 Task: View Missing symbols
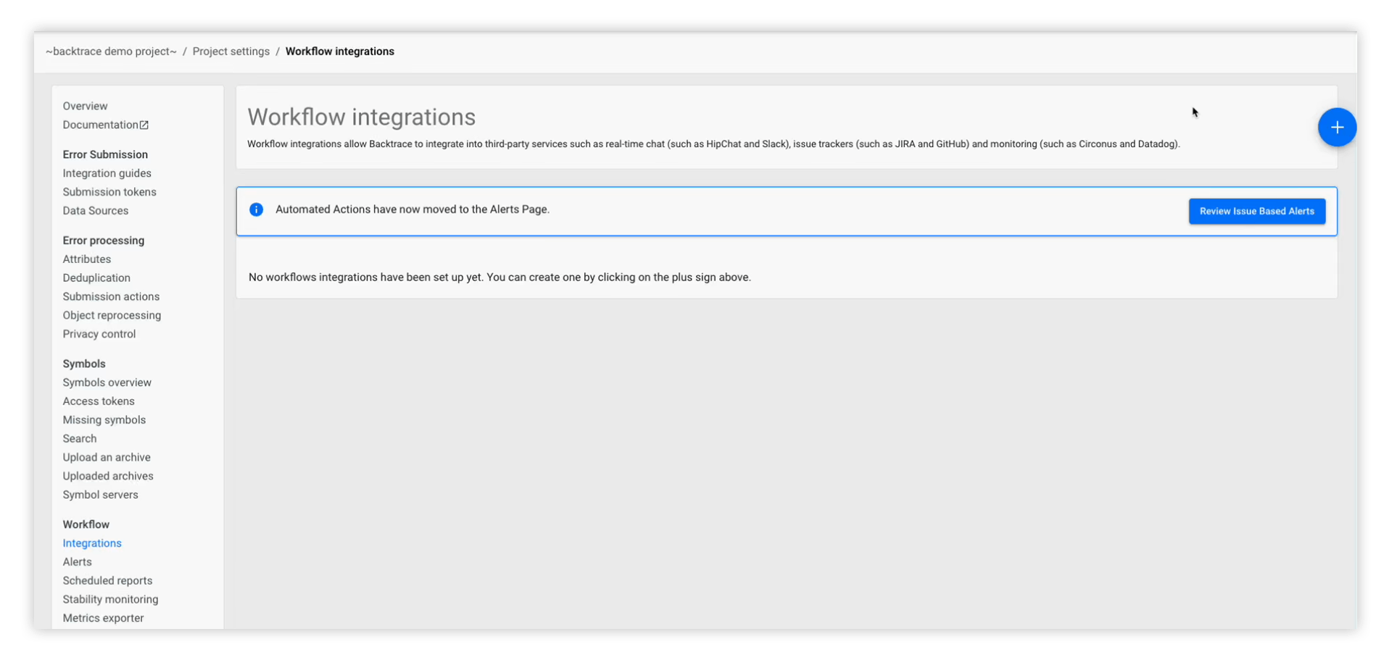104,420
